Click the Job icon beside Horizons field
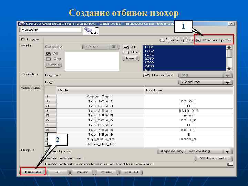 pyautogui.click(x=91, y=31)
